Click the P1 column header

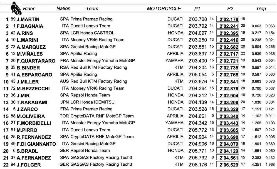click(x=197, y=9)
